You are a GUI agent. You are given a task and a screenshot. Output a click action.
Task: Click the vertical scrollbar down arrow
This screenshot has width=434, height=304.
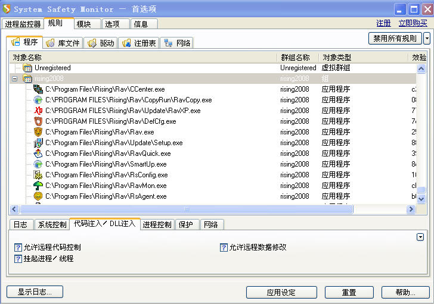pyautogui.click(x=421, y=199)
